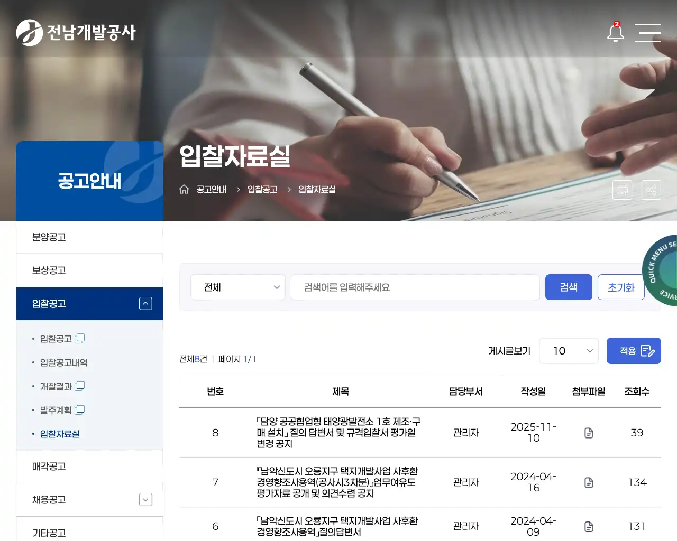Click the date 2024-04-16 cell
This screenshot has height=541, width=677.
[533, 482]
